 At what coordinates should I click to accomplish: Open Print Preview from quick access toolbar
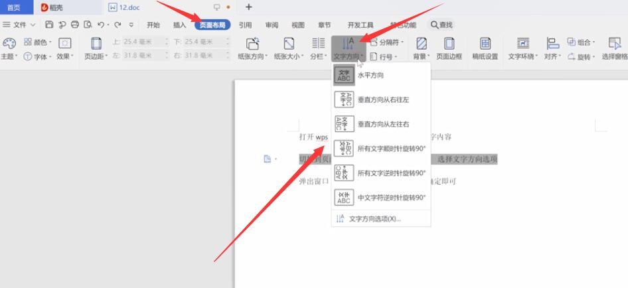(x=88, y=25)
